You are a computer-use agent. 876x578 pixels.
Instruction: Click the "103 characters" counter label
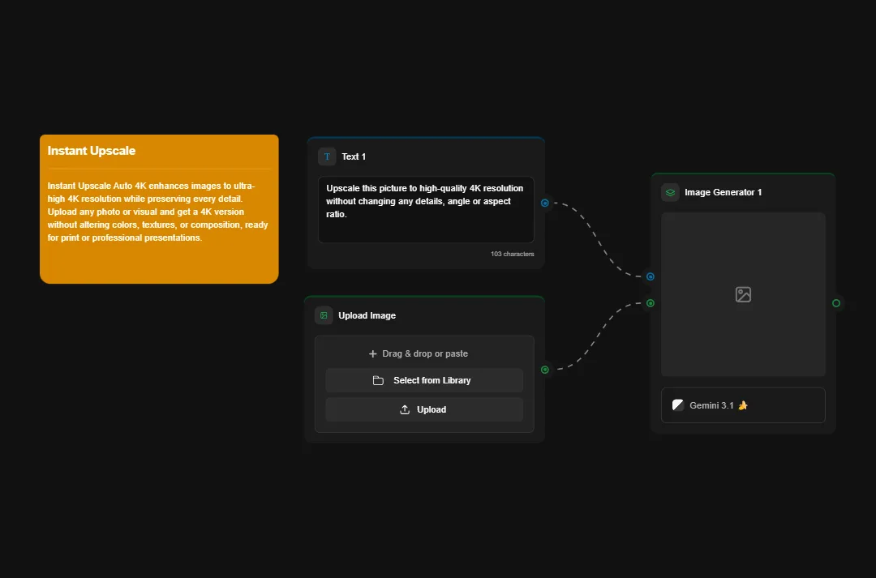(x=513, y=254)
